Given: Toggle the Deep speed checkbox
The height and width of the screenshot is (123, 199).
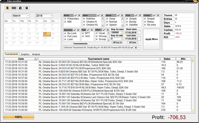Looking at the screenshot, I should [x=107, y=19].
